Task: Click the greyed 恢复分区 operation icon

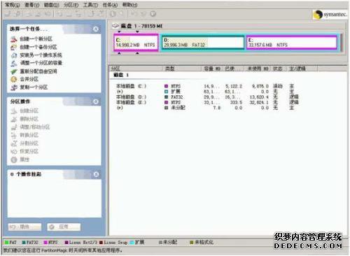Action: tap(14, 151)
